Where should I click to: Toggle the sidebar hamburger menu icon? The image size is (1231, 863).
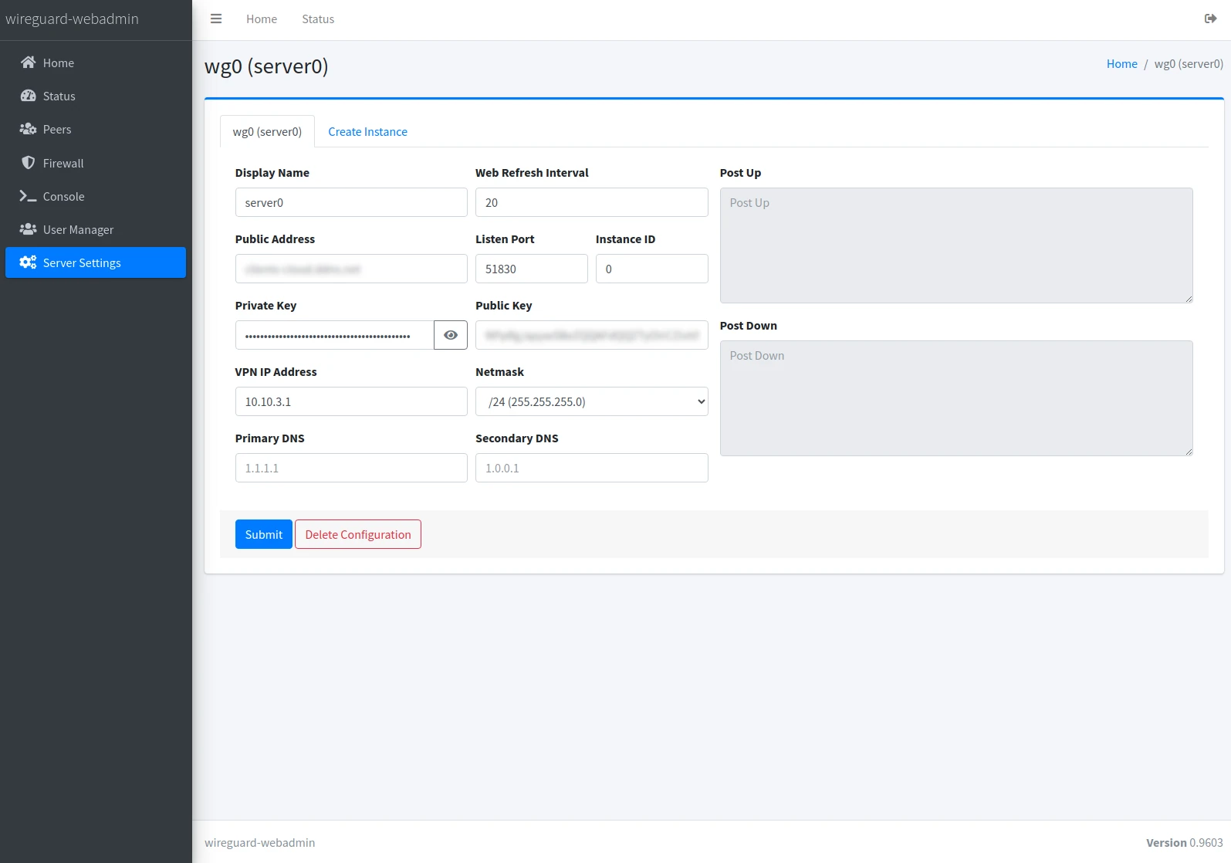coord(216,19)
